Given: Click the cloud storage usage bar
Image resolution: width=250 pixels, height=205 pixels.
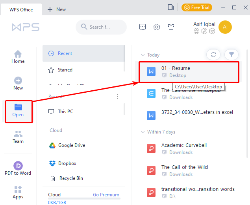Looking at the screenshot, I should point(84,198).
